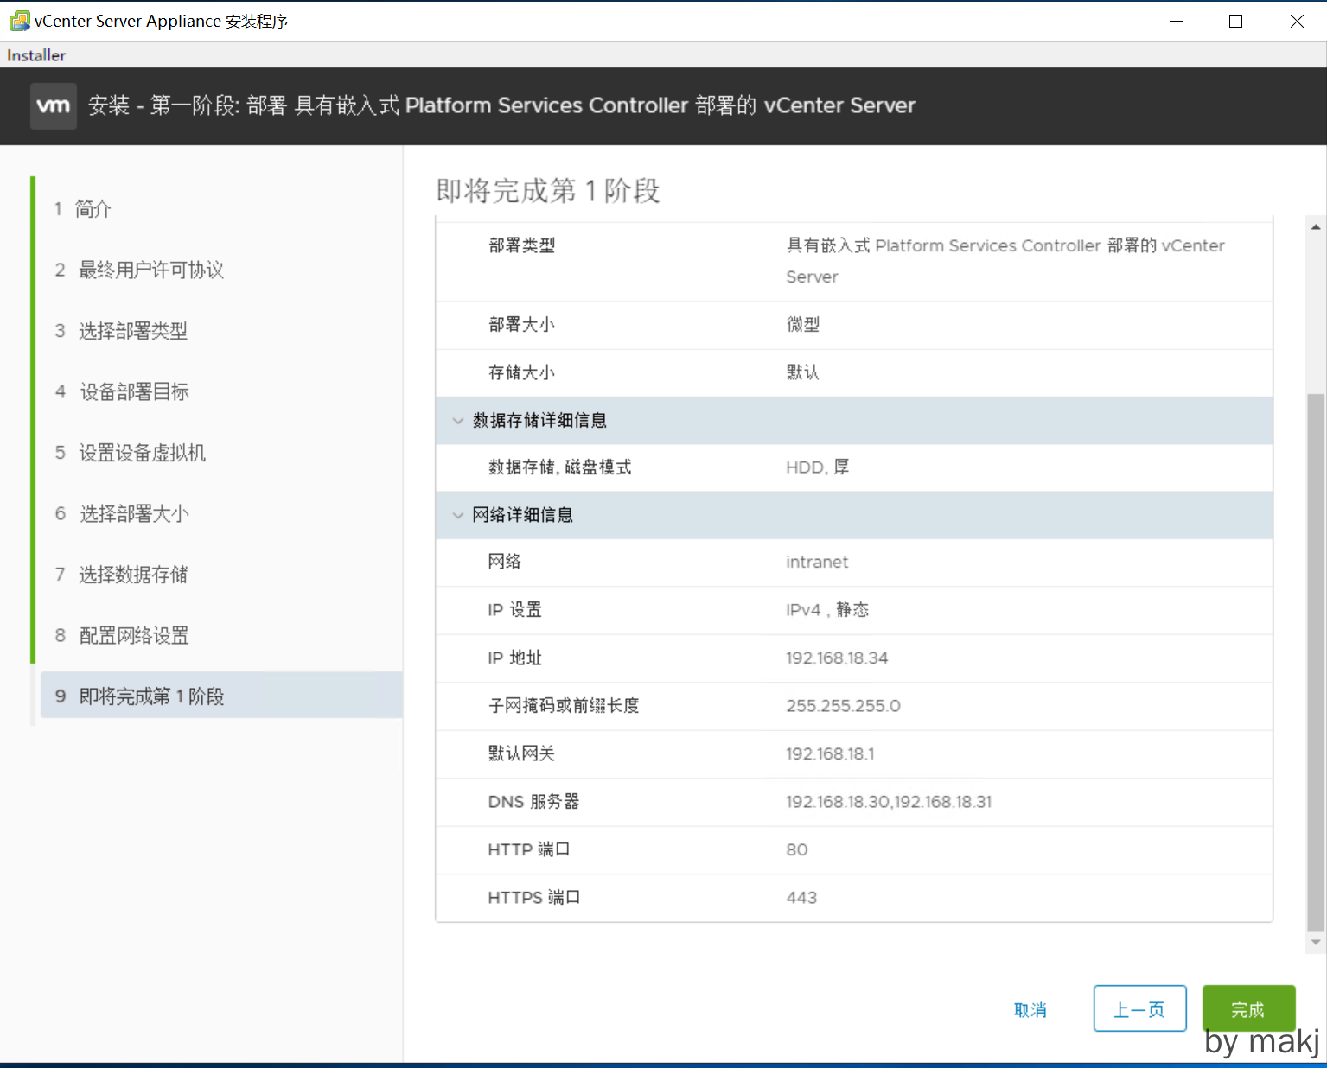Go back with the 上一页 button
1327x1068 pixels.
1139,1008
